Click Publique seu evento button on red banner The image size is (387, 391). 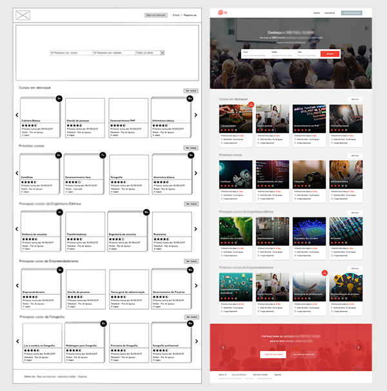coord(273,354)
